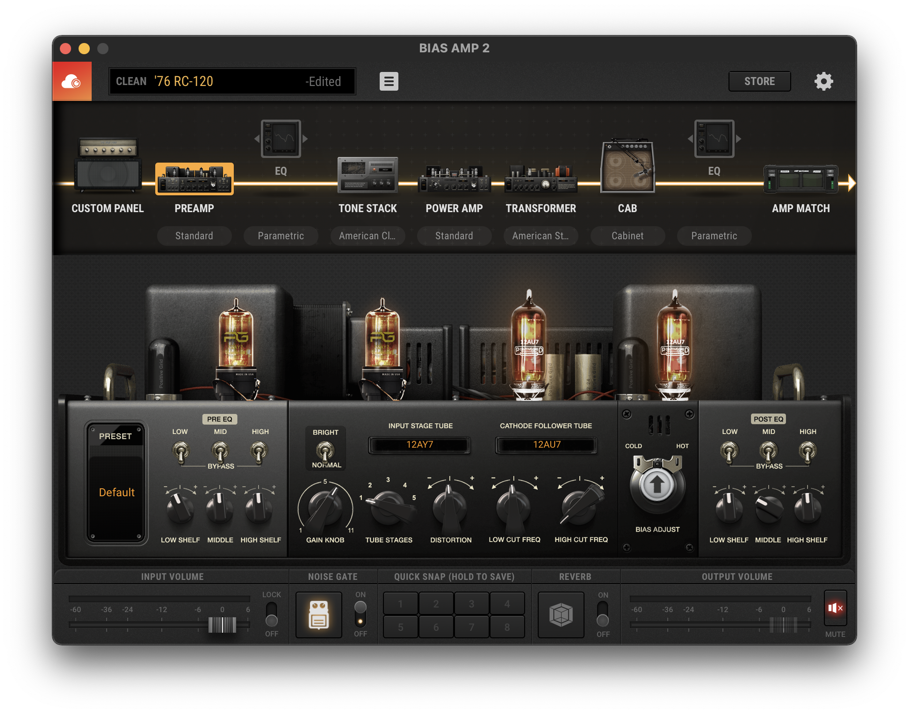The image size is (909, 714).
Task: Open the Cab module icon
Action: [627, 167]
